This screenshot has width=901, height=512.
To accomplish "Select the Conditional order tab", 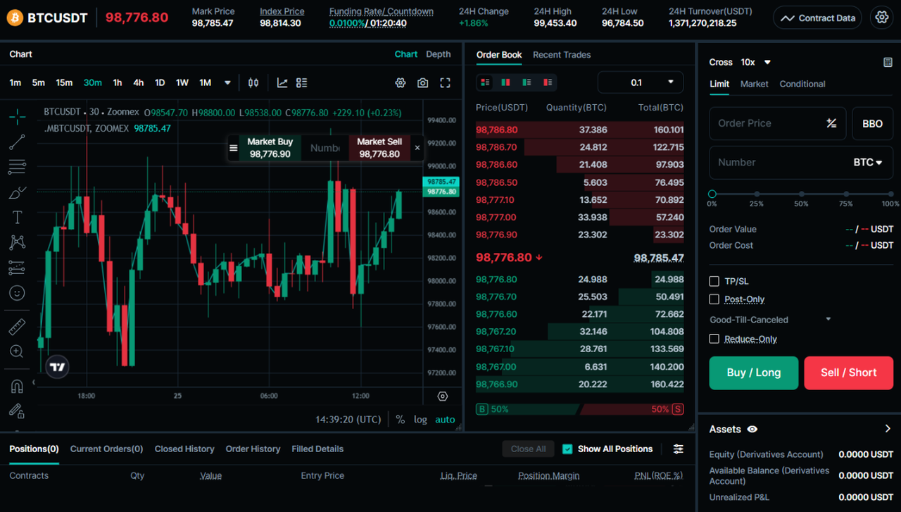I will [x=802, y=84].
